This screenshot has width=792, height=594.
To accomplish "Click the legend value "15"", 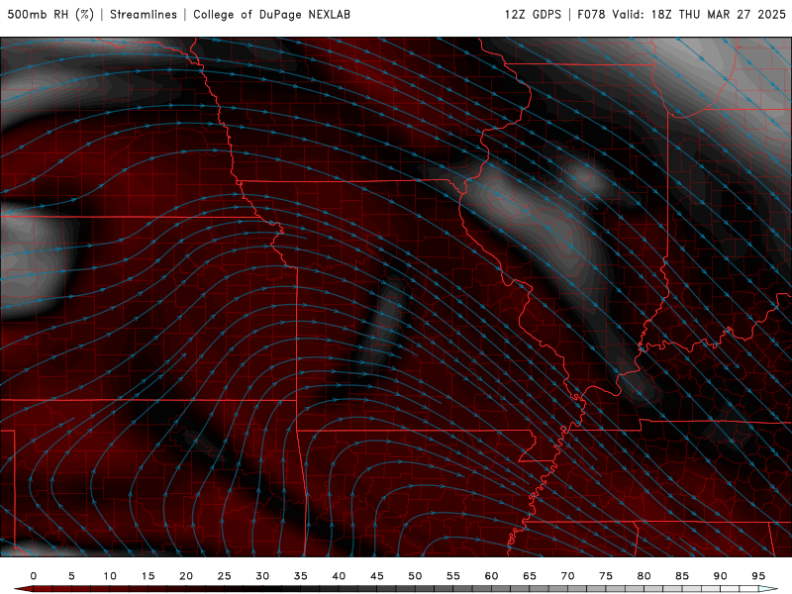I will pos(148,576).
